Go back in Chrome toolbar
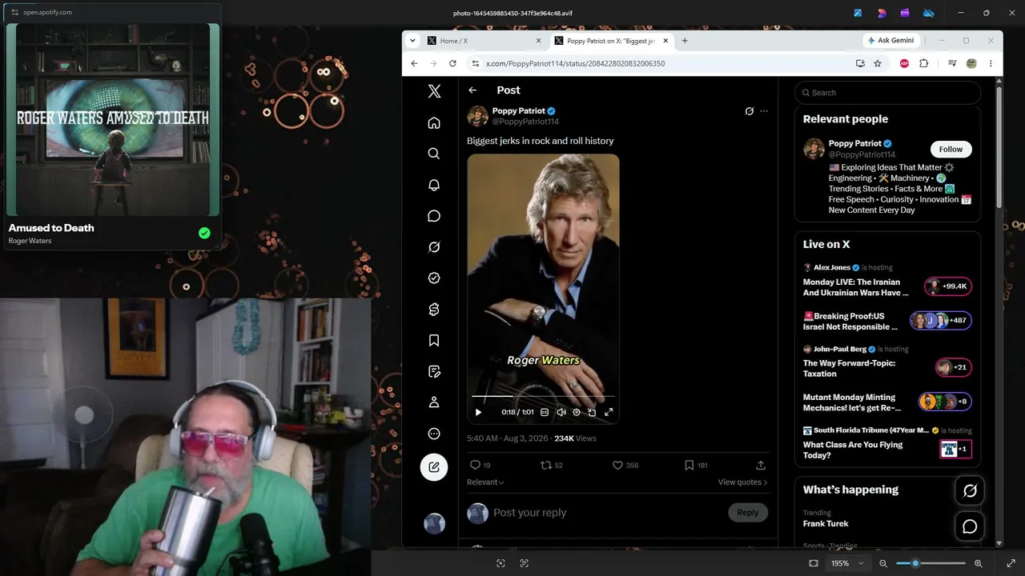The height and width of the screenshot is (576, 1025). coord(414,63)
